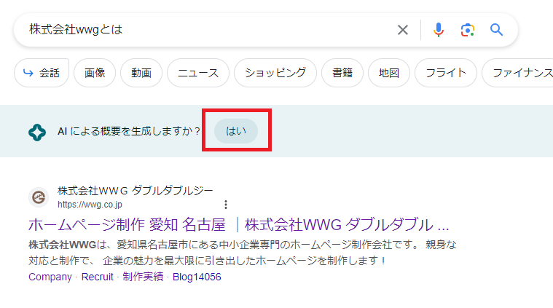Click into the search text field
Viewport: 553px width, 308px height.
[x=204, y=30]
